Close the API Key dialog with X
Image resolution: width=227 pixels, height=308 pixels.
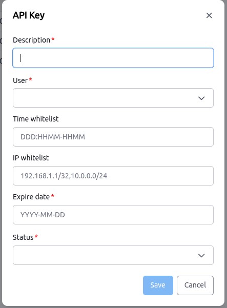coord(209,15)
